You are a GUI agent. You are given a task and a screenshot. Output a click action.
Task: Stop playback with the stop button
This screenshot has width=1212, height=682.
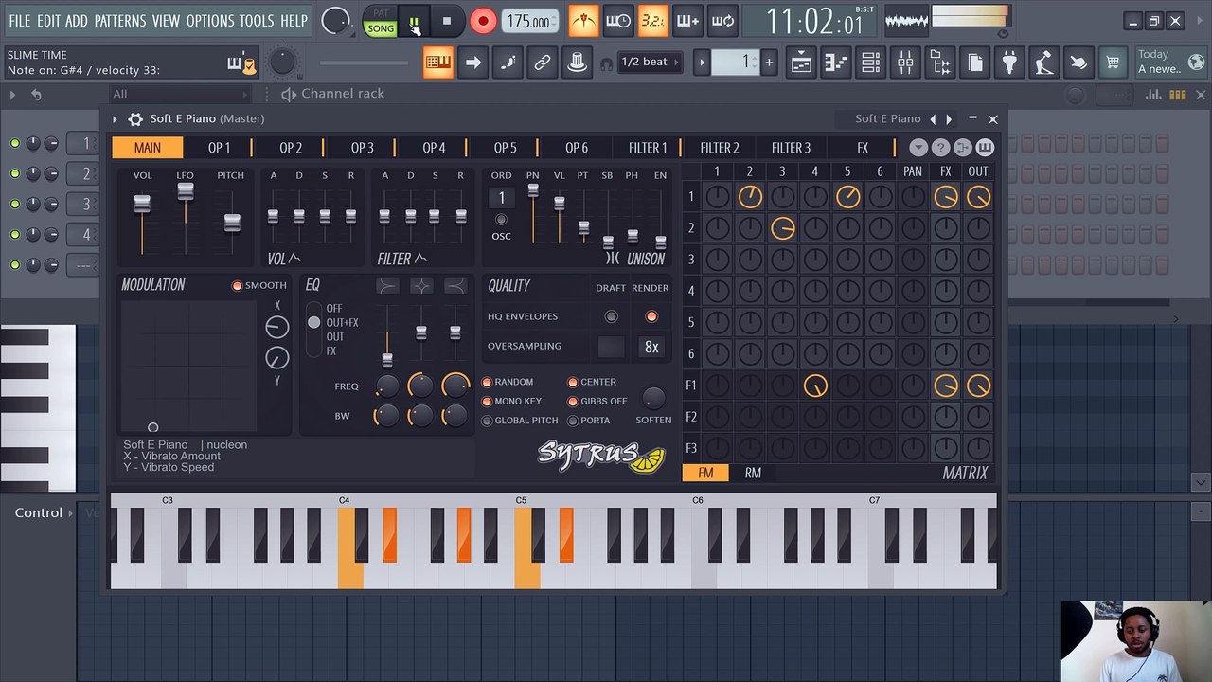tap(446, 21)
